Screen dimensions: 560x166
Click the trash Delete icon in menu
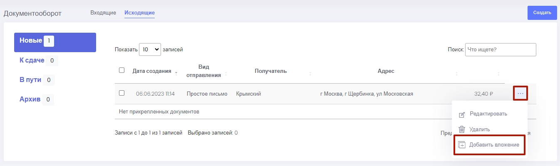click(x=461, y=130)
